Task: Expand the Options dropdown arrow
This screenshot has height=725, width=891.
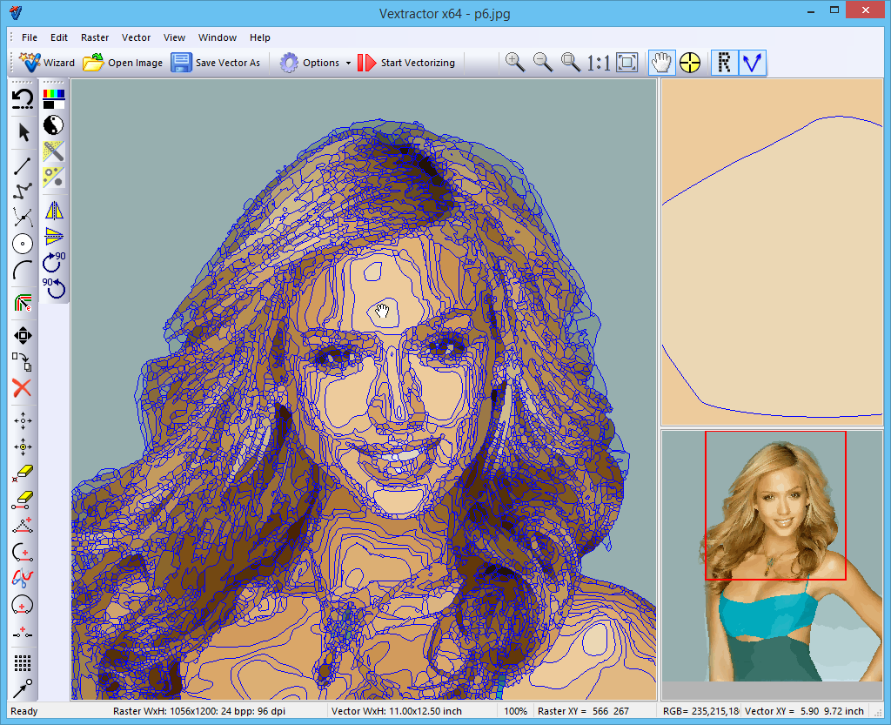Action: pos(348,64)
